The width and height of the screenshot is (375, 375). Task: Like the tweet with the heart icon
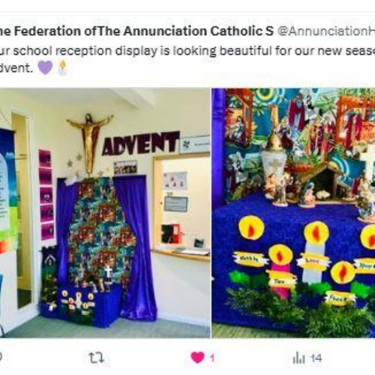pyautogui.click(x=197, y=358)
